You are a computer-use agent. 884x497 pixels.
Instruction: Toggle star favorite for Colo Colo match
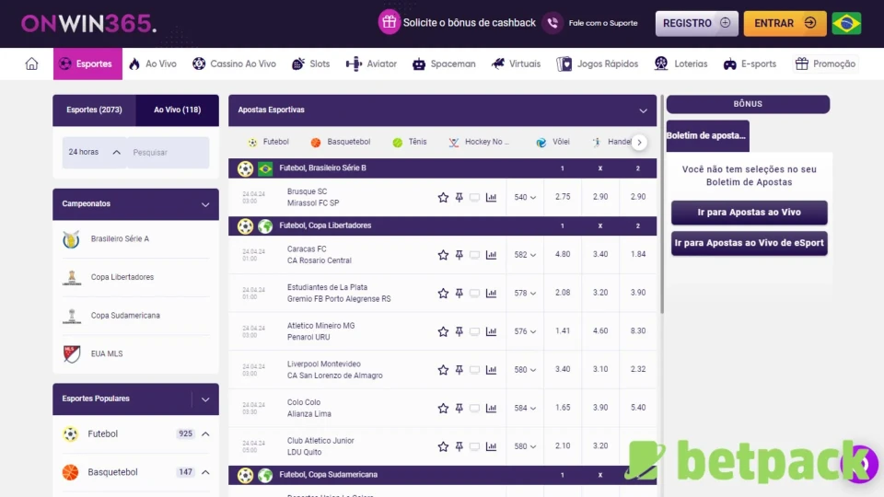pyautogui.click(x=443, y=408)
